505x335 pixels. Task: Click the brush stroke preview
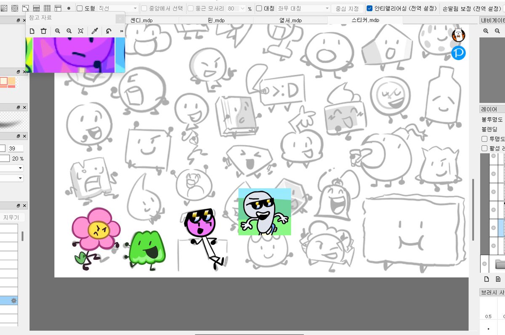(x=13, y=121)
